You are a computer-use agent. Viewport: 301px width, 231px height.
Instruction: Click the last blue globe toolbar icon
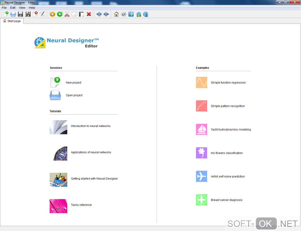(x=146, y=14)
